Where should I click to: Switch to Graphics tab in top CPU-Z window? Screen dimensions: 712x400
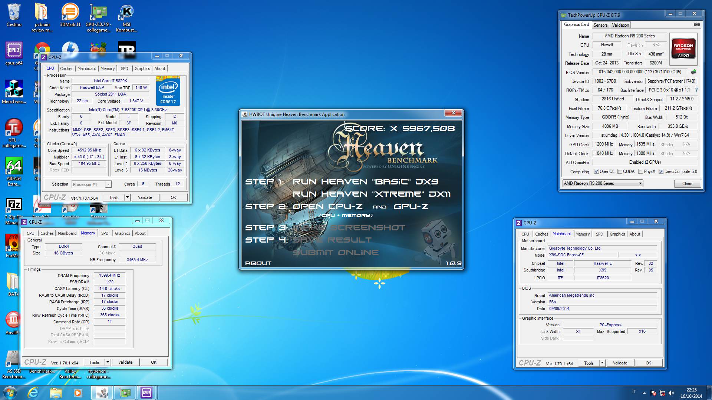tap(142, 69)
